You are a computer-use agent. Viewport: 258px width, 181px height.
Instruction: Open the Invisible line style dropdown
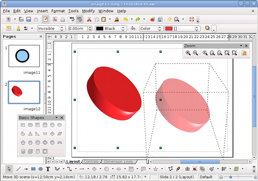point(51,29)
